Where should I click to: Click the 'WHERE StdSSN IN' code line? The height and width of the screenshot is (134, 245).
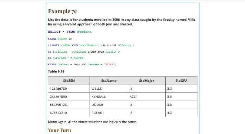click(x=60, y=39)
